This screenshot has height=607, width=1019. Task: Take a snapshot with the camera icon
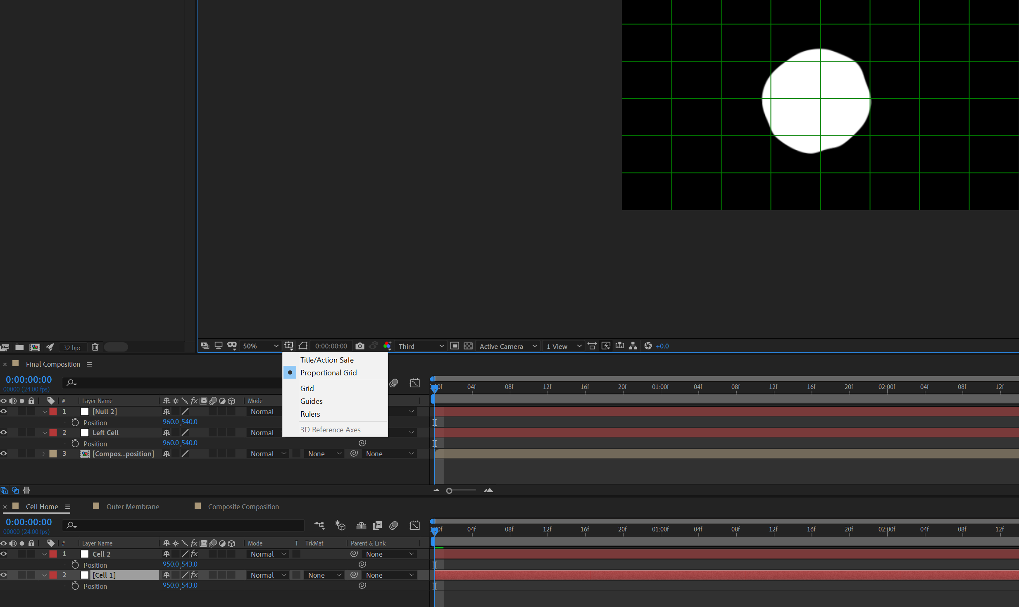[360, 346]
